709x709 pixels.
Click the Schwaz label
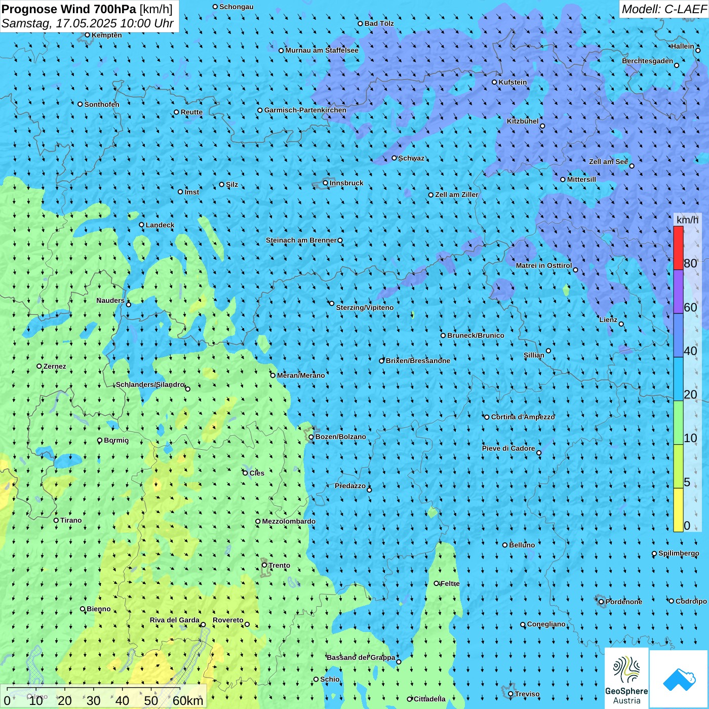411,158
